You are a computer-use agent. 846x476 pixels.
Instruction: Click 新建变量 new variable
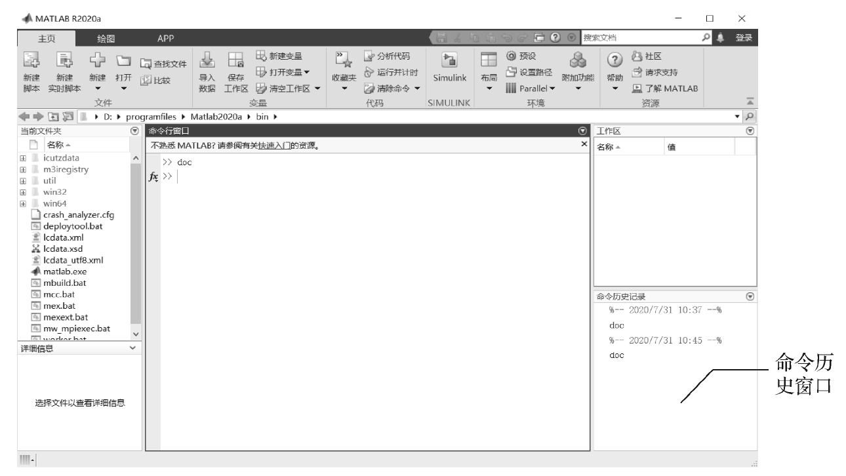pos(279,57)
